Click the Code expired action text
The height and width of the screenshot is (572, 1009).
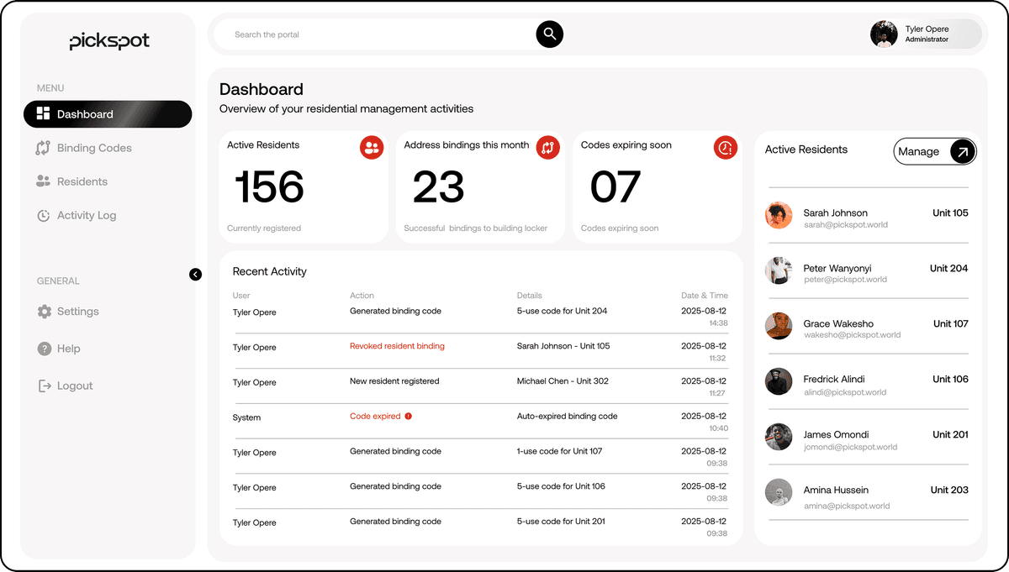point(375,416)
